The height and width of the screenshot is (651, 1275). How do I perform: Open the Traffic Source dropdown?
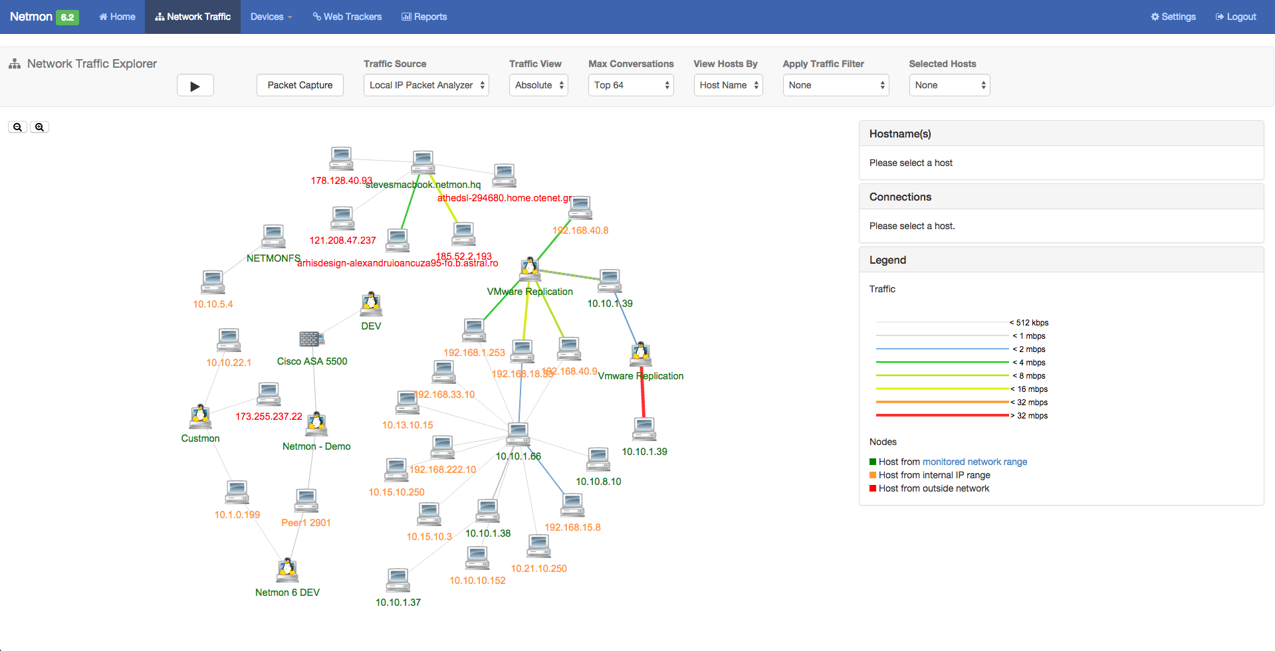(426, 85)
